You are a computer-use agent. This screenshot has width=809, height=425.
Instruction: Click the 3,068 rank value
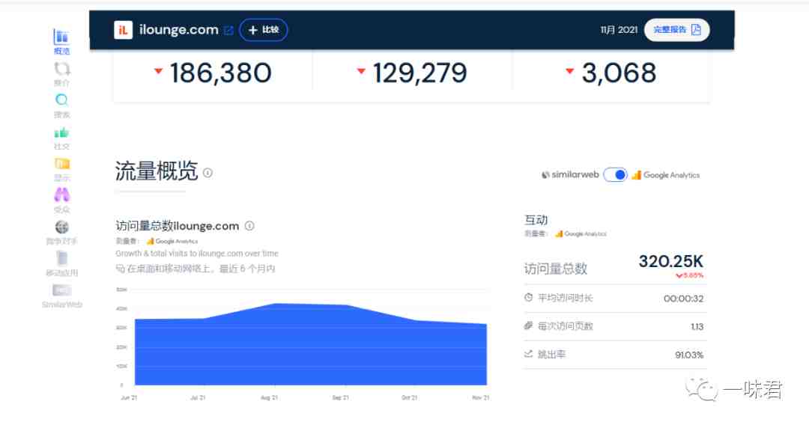coord(619,73)
